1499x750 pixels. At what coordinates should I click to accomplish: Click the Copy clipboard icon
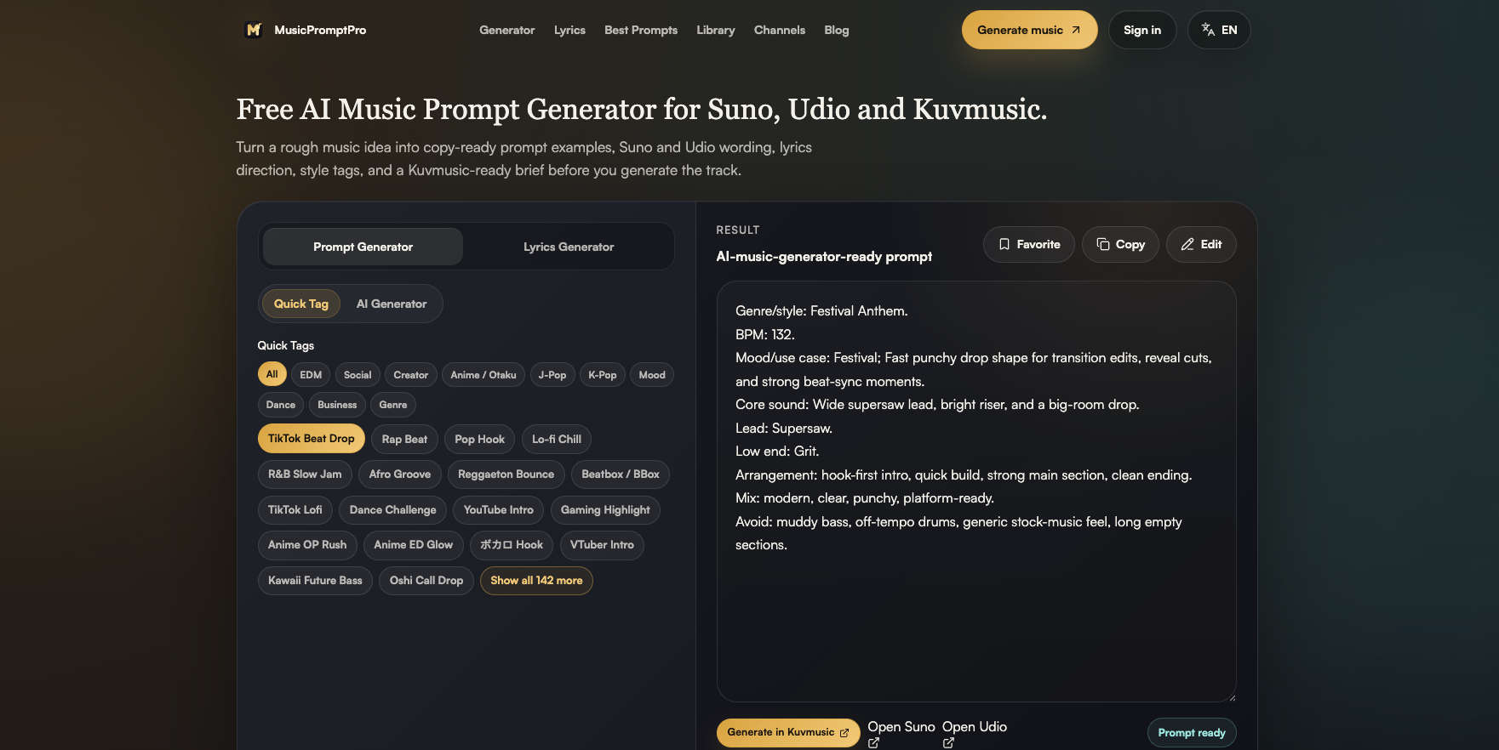(1103, 244)
